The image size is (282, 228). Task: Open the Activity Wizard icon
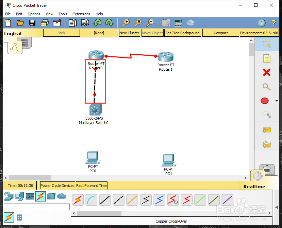tap(57, 23)
